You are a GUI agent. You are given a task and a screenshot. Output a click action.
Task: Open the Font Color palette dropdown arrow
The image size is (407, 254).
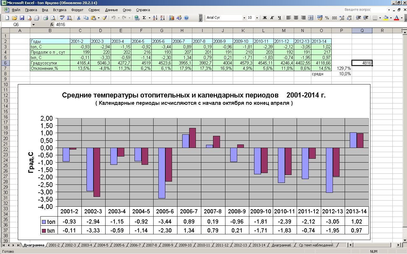tap(401, 18)
